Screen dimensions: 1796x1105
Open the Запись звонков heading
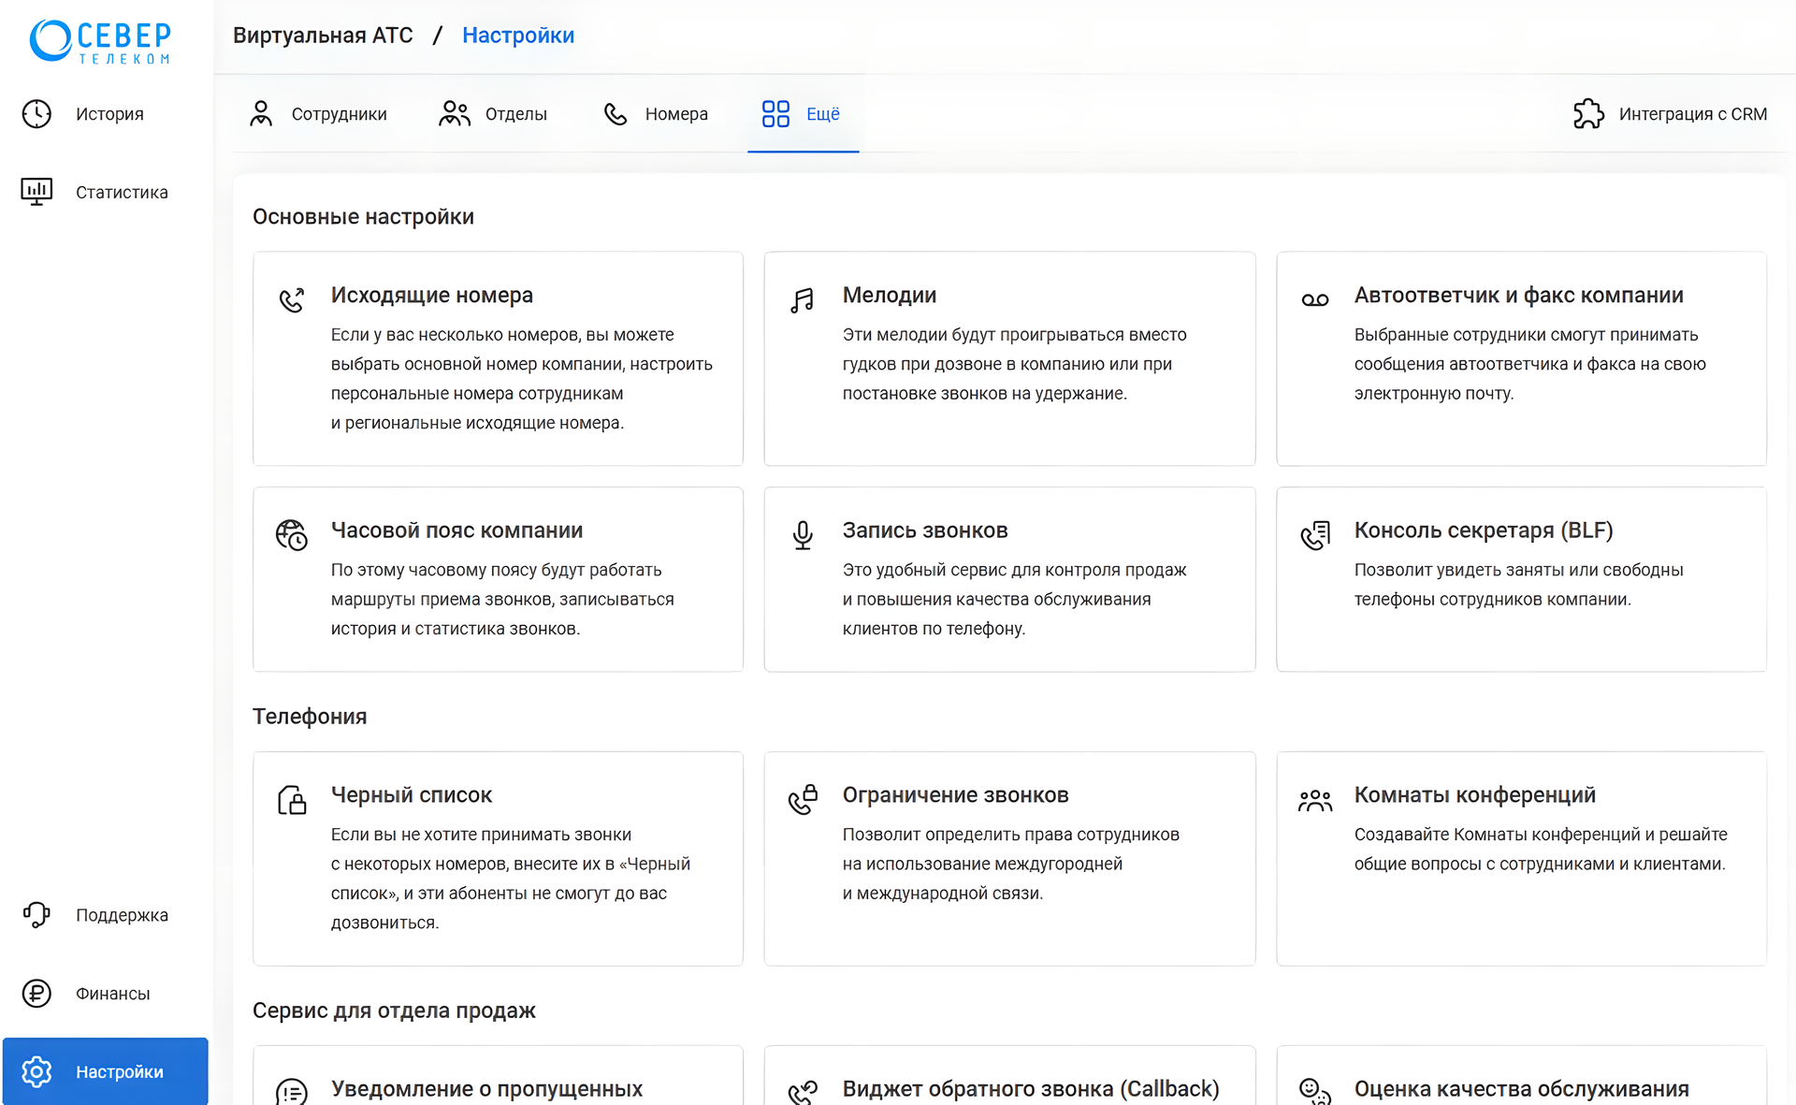tap(924, 531)
